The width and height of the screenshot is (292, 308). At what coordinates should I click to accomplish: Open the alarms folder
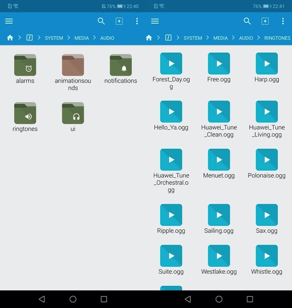[x=25, y=65]
